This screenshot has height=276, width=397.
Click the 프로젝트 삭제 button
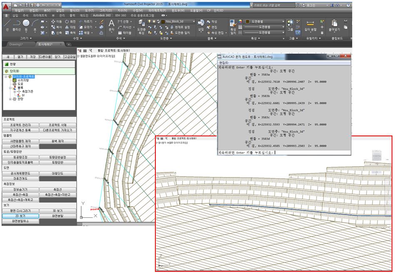tap(58, 125)
